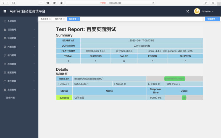Click the icon beside 用例管理
Image resolution: width=221 pixels, height=138 pixels.
pos(5,64)
